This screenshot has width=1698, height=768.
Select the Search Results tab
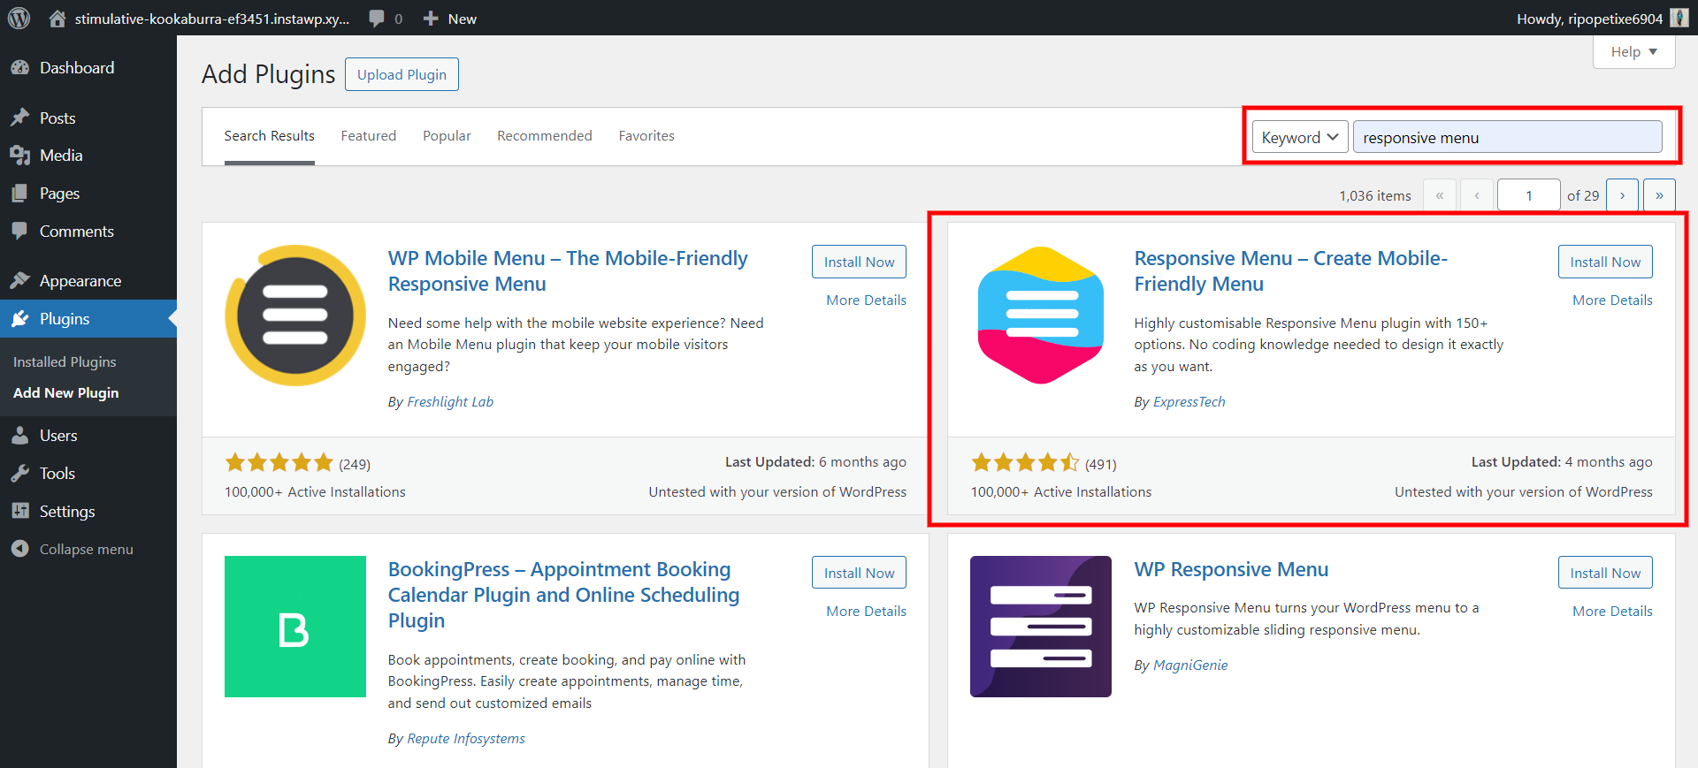pos(269,136)
